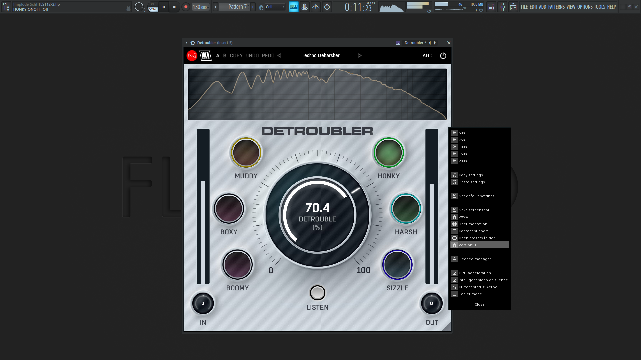Open the Detroubler wrapper settings gear

[x=193, y=43]
